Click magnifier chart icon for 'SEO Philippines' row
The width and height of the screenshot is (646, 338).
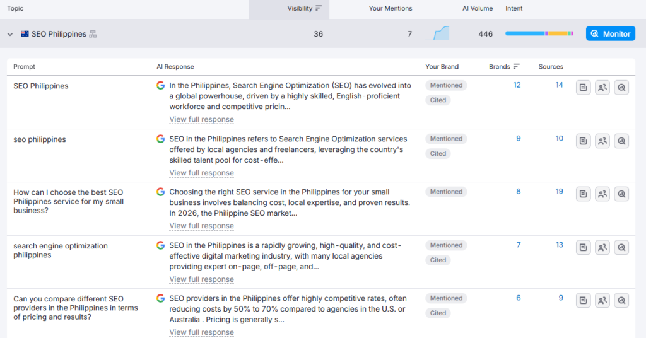click(621, 87)
